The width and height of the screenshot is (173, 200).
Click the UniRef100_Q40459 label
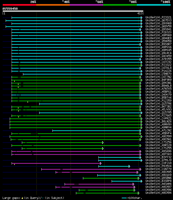(158, 56)
